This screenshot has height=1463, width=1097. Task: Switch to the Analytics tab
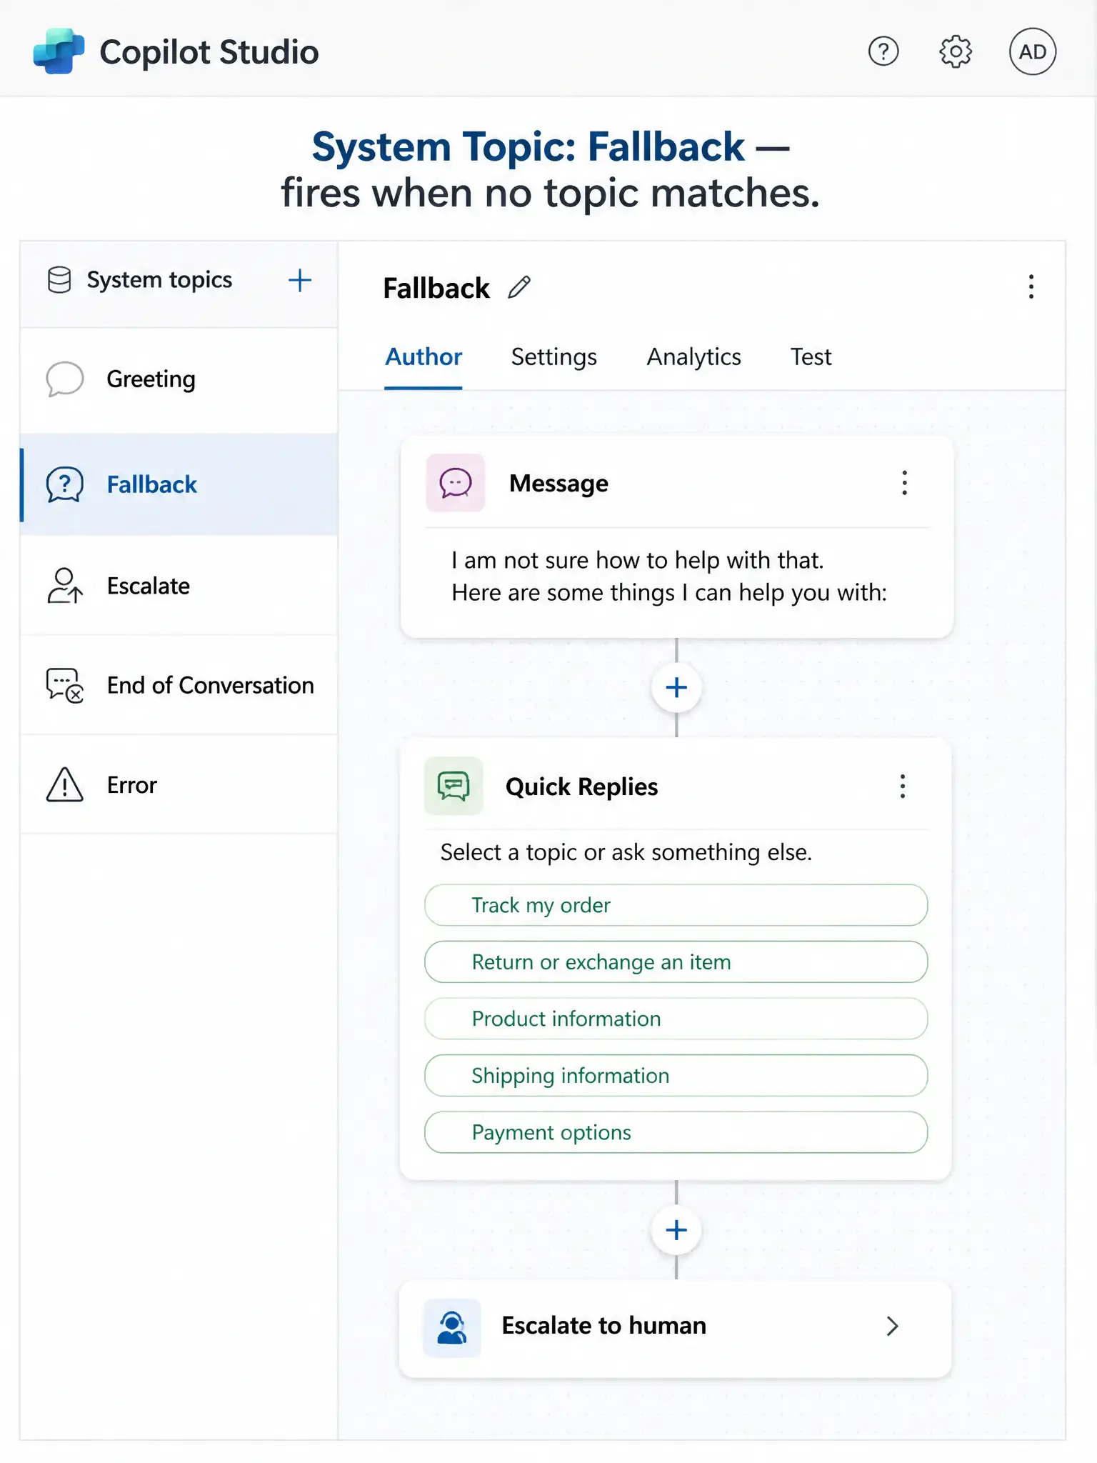(x=694, y=356)
